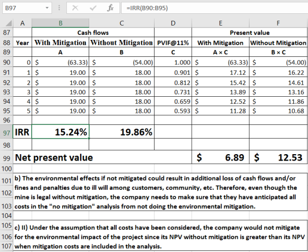This screenshot has width=308, height=252.
Task: Select row 97 header
Action: [6, 132]
